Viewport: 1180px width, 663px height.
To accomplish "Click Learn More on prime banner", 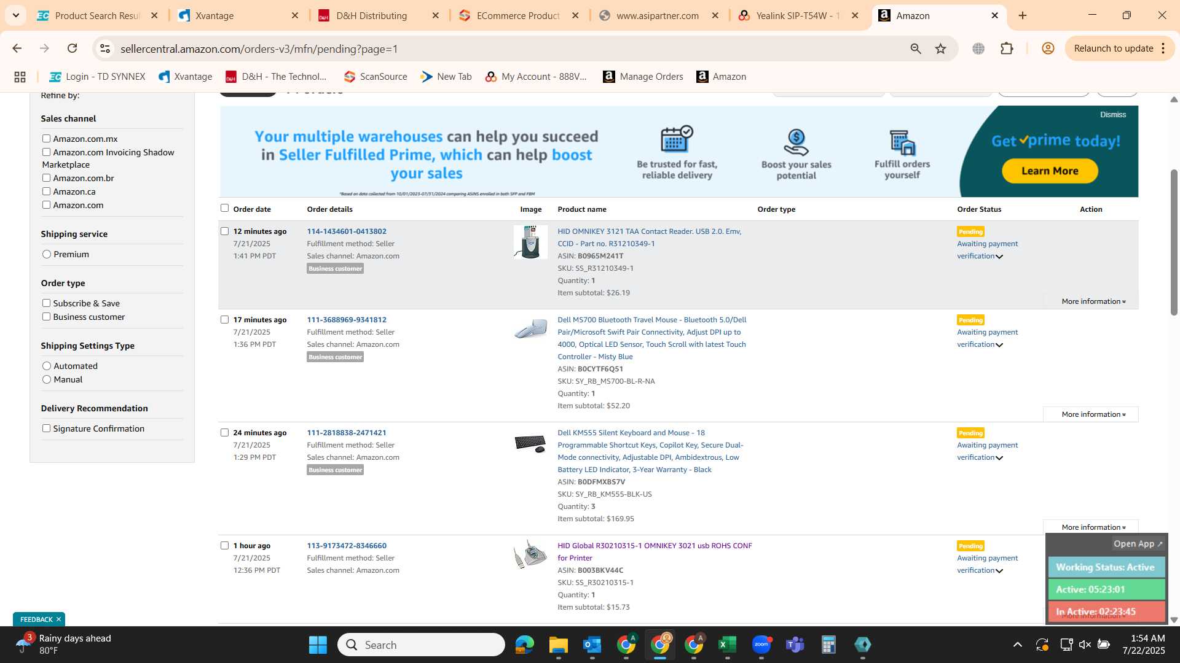I will click(x=1050, y=171).
